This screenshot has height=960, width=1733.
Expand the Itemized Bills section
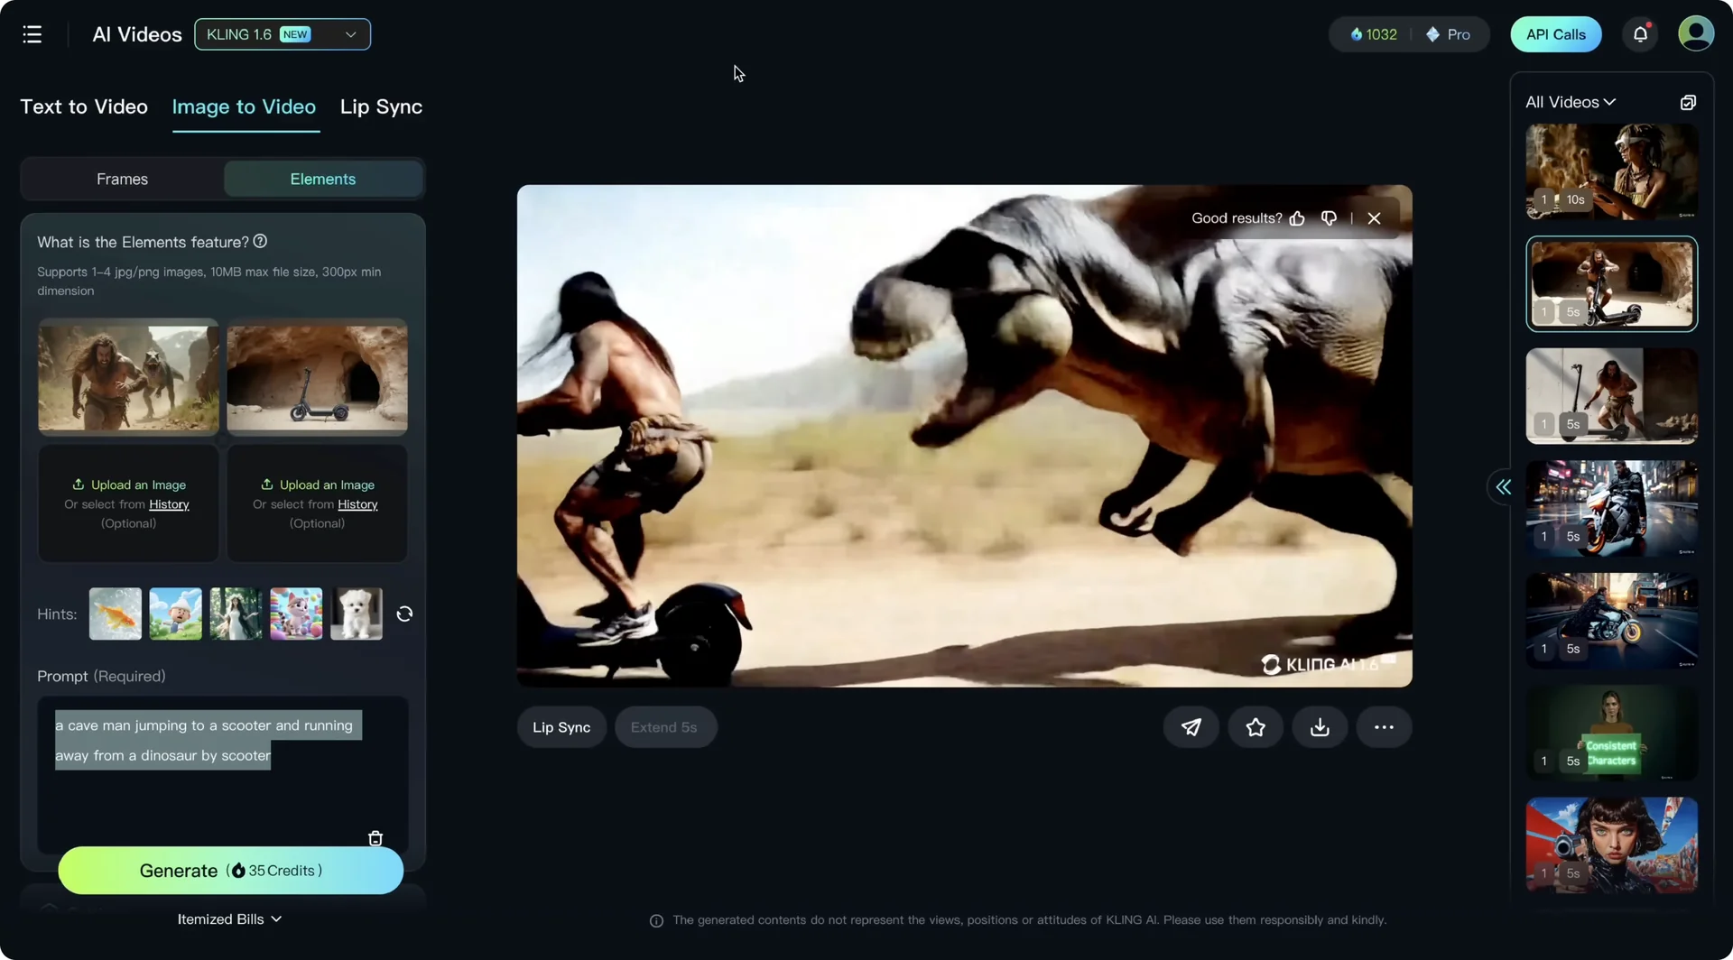coord(229,919)
